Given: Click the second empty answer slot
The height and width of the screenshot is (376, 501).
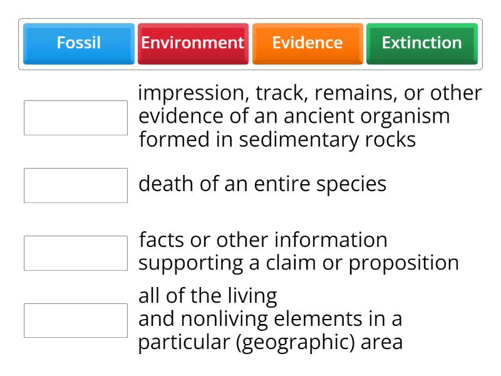Looking at the screenshot, I should pyautogui.click(x=76, y=185).
